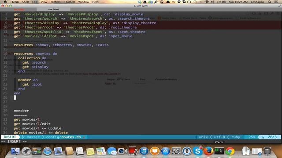Switch to the first iTerm tab with red title

(19, 9)
